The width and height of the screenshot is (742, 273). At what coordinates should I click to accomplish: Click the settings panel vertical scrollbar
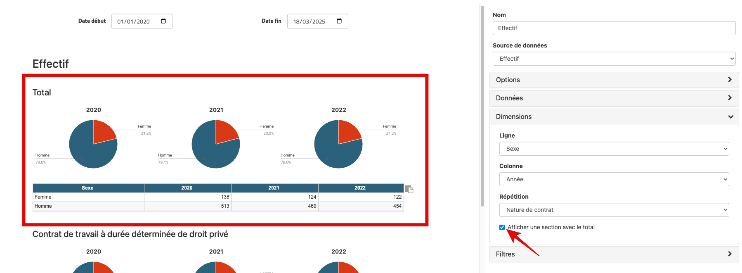[482, 106]
